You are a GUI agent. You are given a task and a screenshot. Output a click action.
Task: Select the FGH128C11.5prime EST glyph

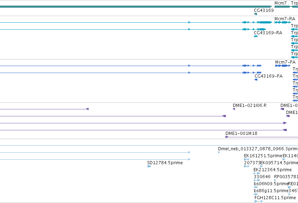click(x=259, y=201)
